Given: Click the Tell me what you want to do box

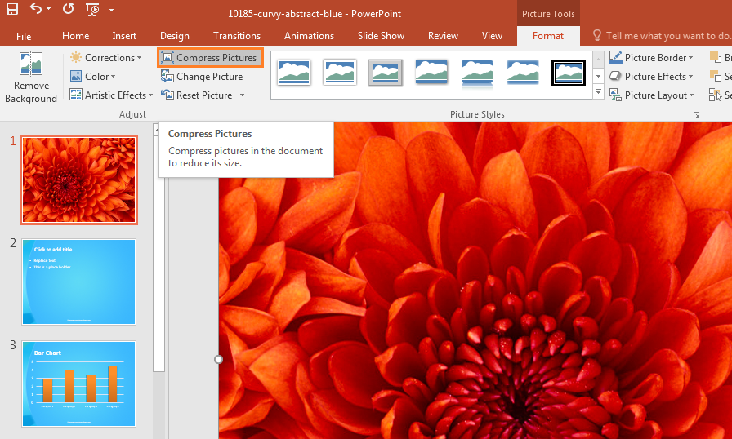Looking at the screenshot, I should click(661, 36).
